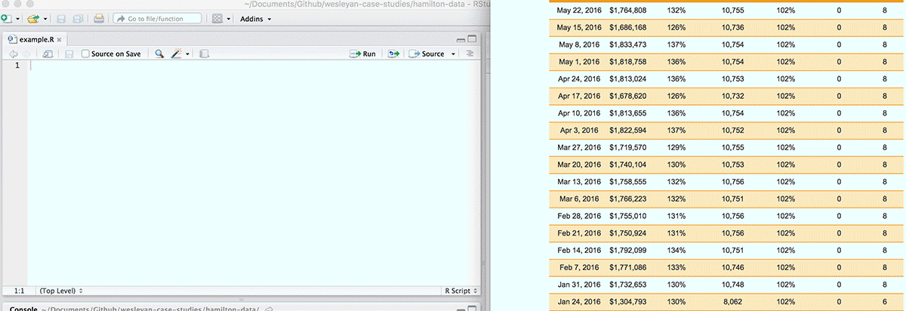906x311 pixels.
Task: Click the $1,750,924 gross value
Action: pos(627,233)
